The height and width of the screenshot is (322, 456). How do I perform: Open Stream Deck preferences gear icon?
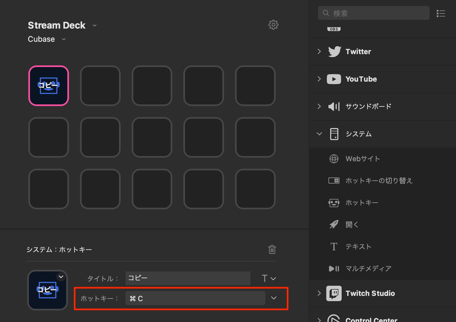[x=273, y=25]
